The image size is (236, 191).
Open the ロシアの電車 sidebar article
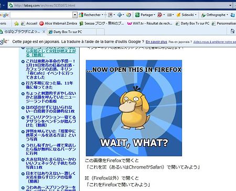click(51, 177)
